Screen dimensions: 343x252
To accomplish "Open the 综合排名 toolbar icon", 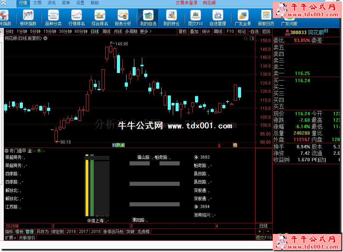I will [100, 18].
